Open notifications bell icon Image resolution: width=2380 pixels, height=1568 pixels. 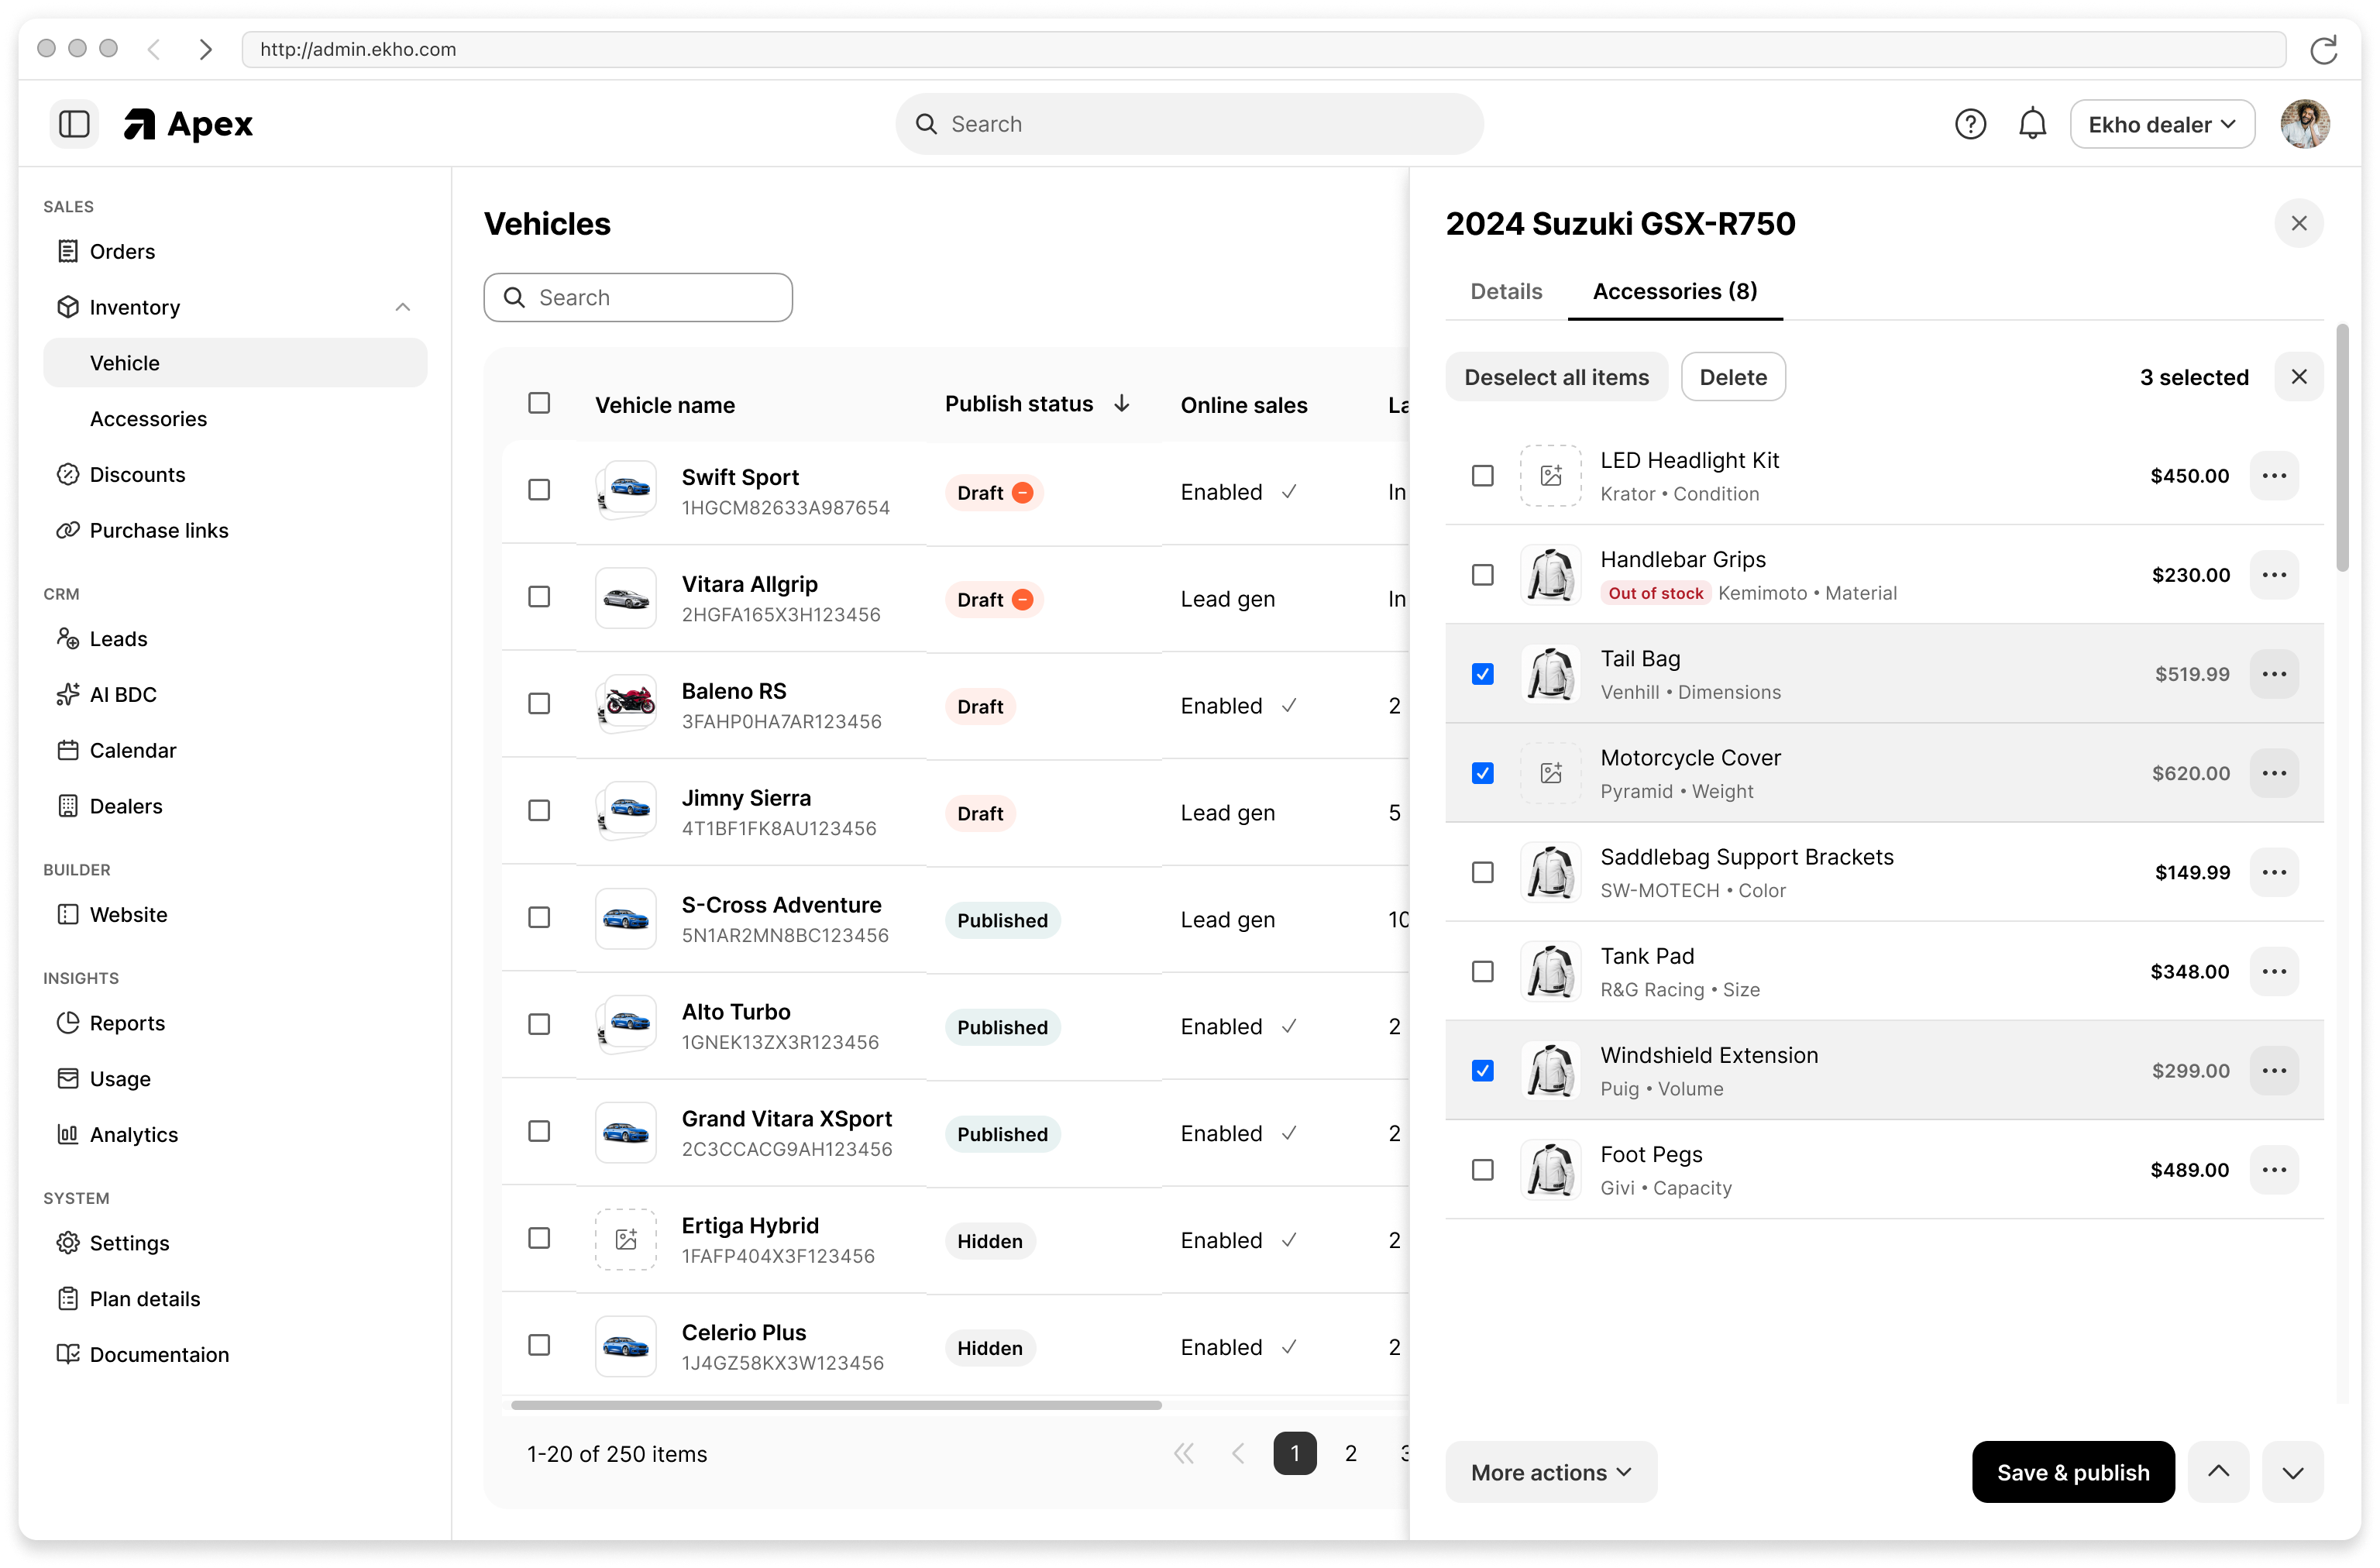pyautogui.click(x=2032, y=124)
